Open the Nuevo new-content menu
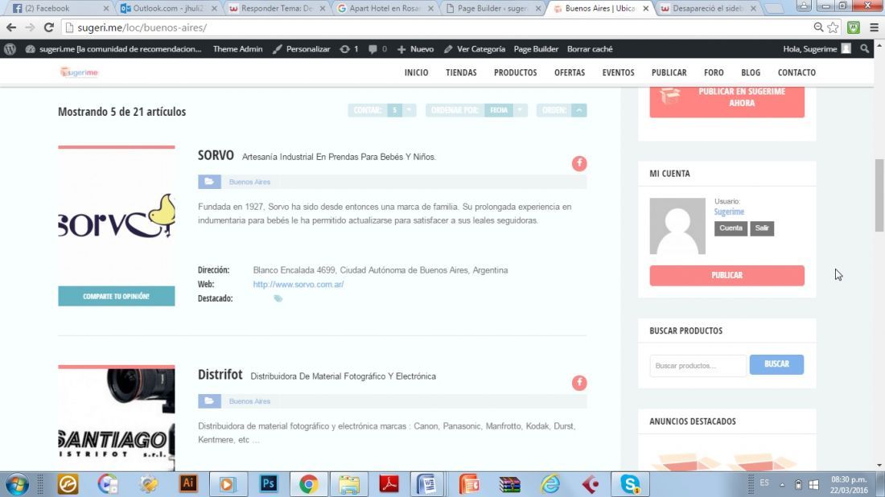Viewport: 885px width, 497px height. pos(415,49)
